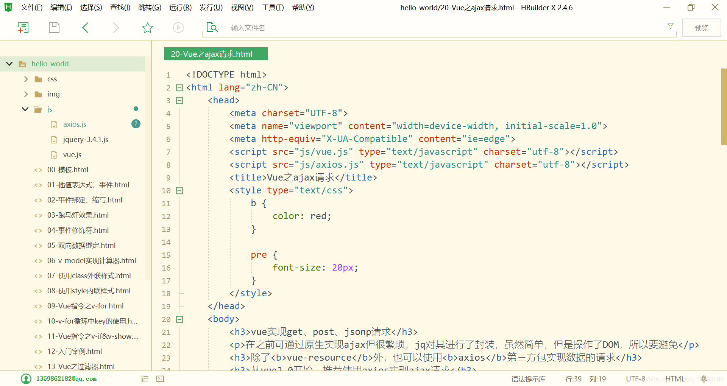Screen dimensions: 727x386
Task: Fold the body tag on line 20
Action: (179, 319)
